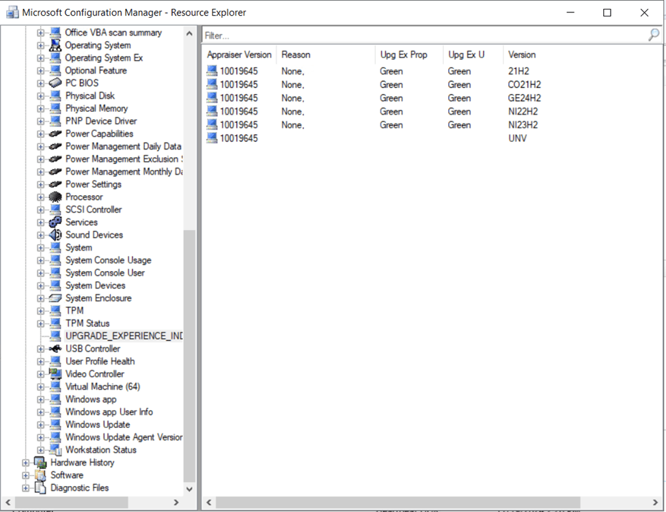Click the Sound Devices speaker icon
The width and height of the screenshot is (666, 512).
pos(55,235)
